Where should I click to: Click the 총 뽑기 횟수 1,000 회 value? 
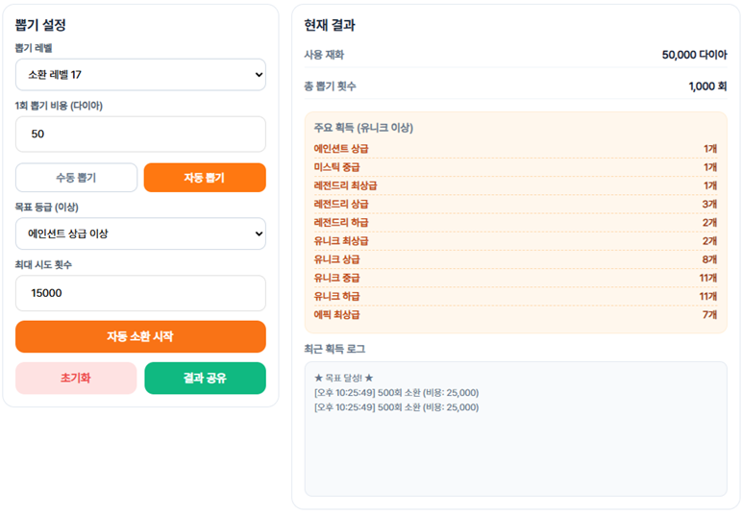tap(707, 86)
